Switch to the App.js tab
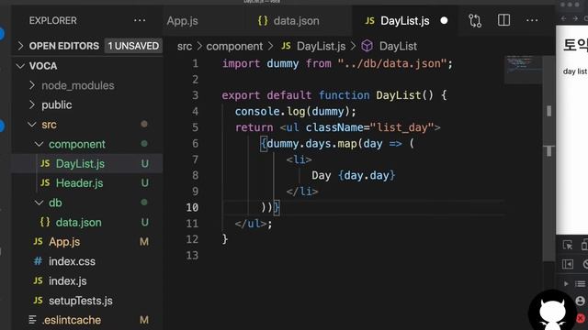 coord(182,21)
